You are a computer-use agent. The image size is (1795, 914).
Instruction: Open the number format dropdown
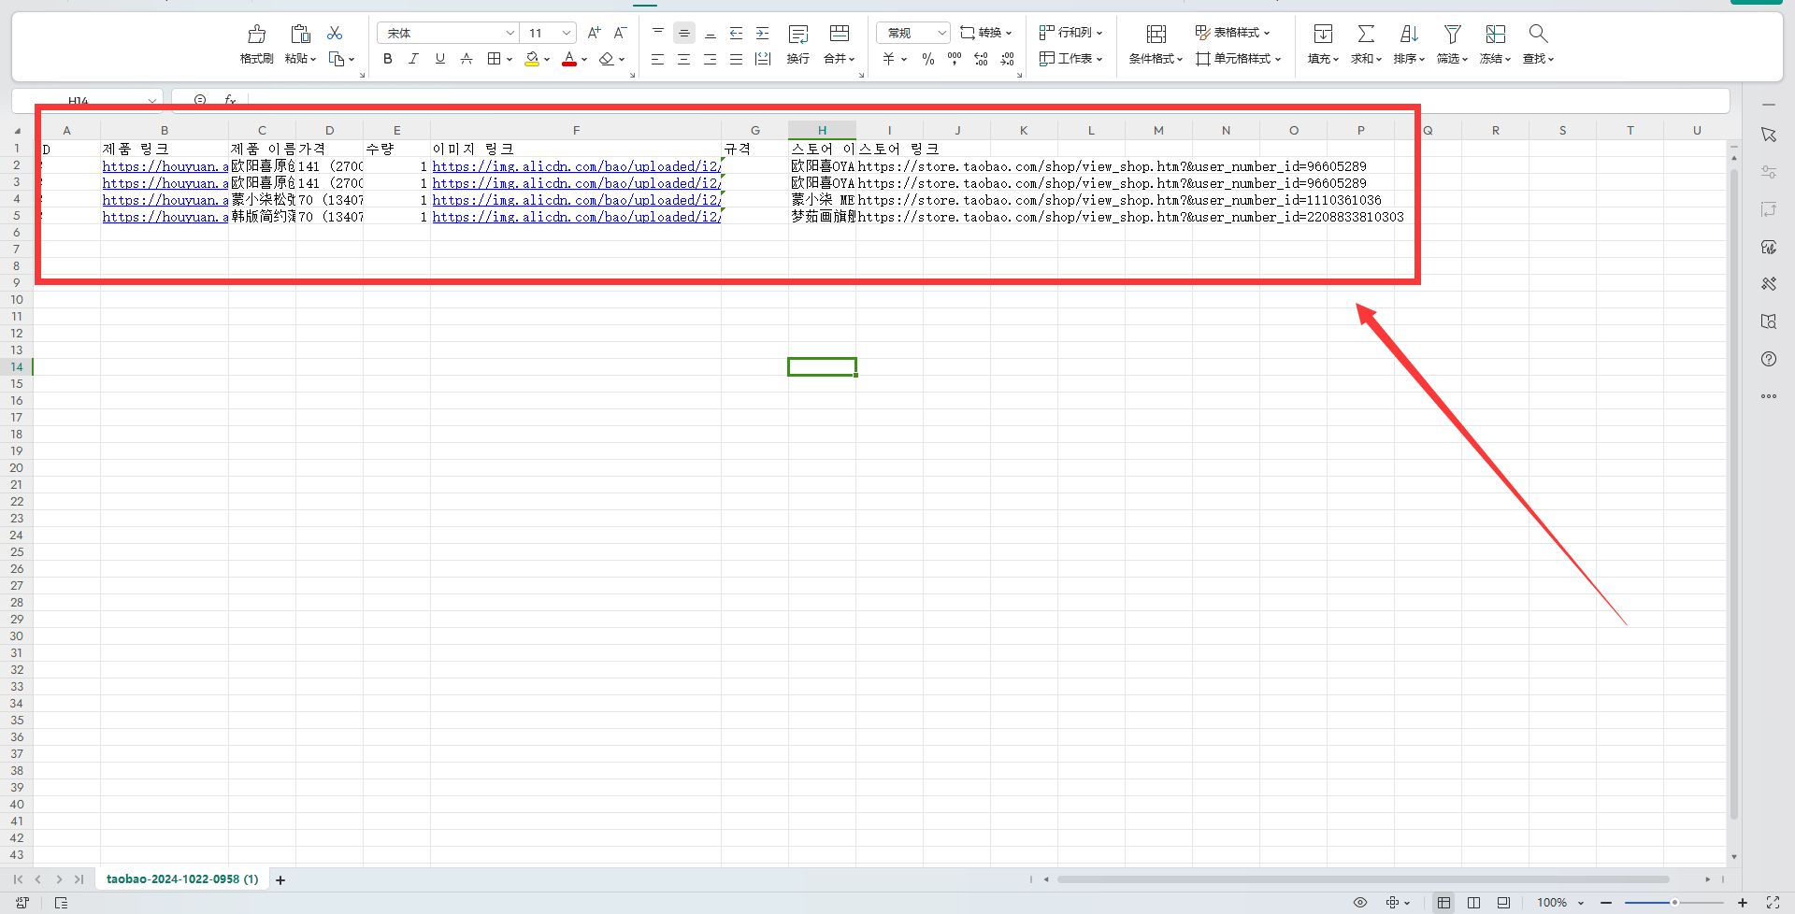pyautogui.click(x=941, y=34)
